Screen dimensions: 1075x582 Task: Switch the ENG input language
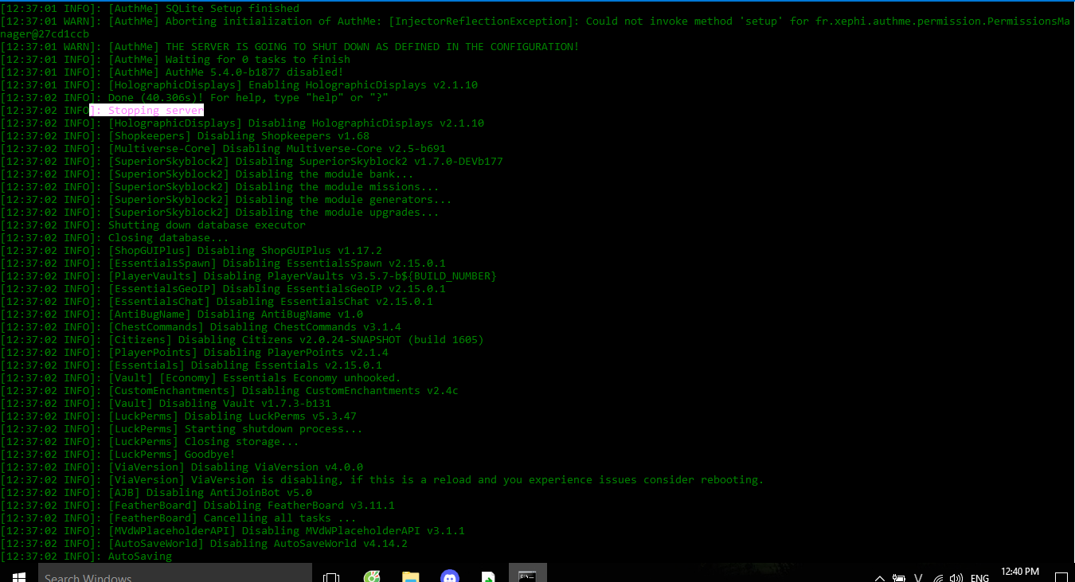coord(980,578)
